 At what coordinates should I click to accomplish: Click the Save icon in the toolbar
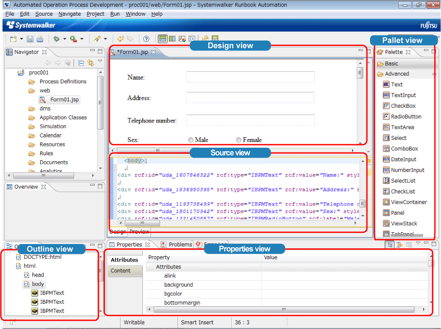tap(30, 39)
